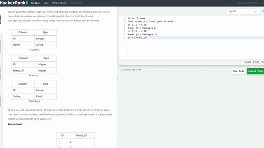Click 'Column' header of the Students table
The height and width of the screenshot is (148, 264).
(x=23, y=32)
